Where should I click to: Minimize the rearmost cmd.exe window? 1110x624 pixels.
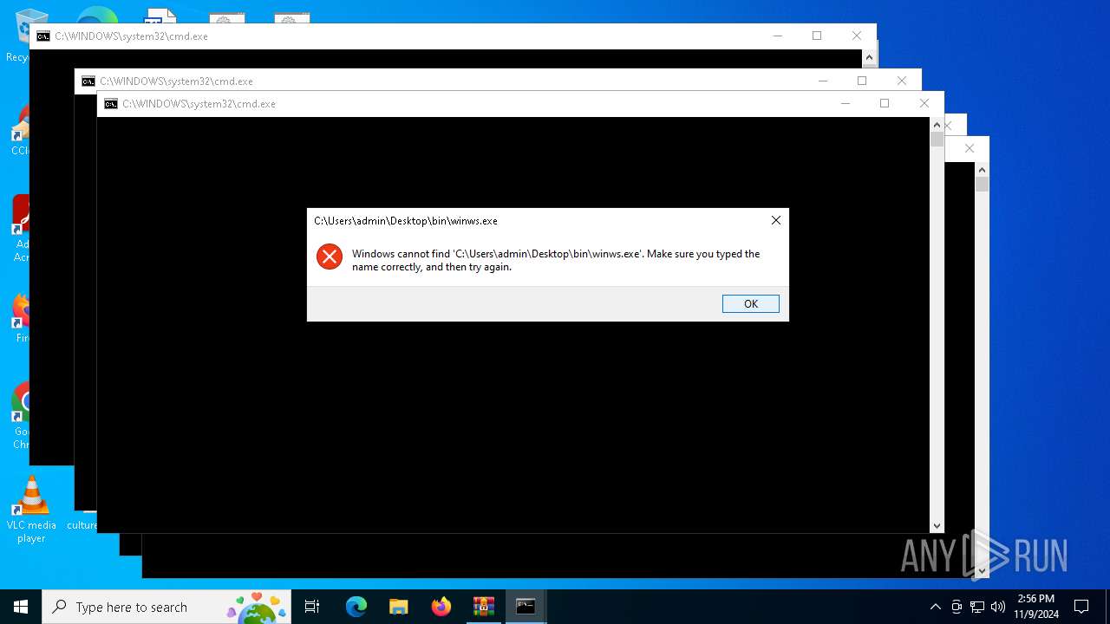777,36
